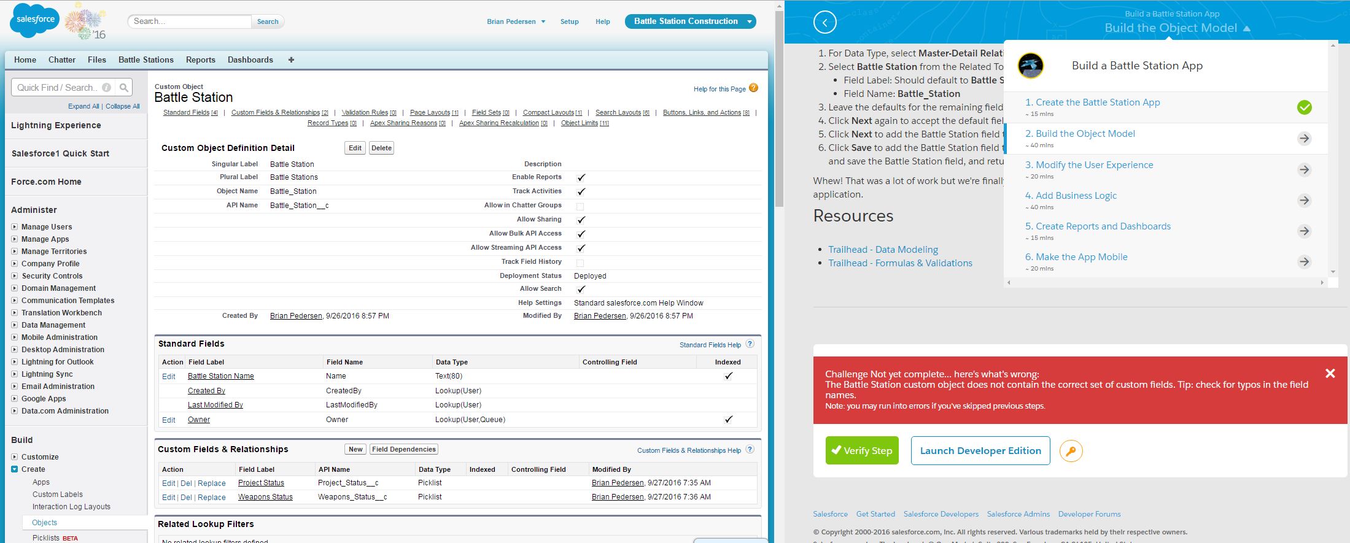Toggle the Allow Bulk API Access checkbox
The width and height of the screenshot is (1350, 543).
point(581,234)
